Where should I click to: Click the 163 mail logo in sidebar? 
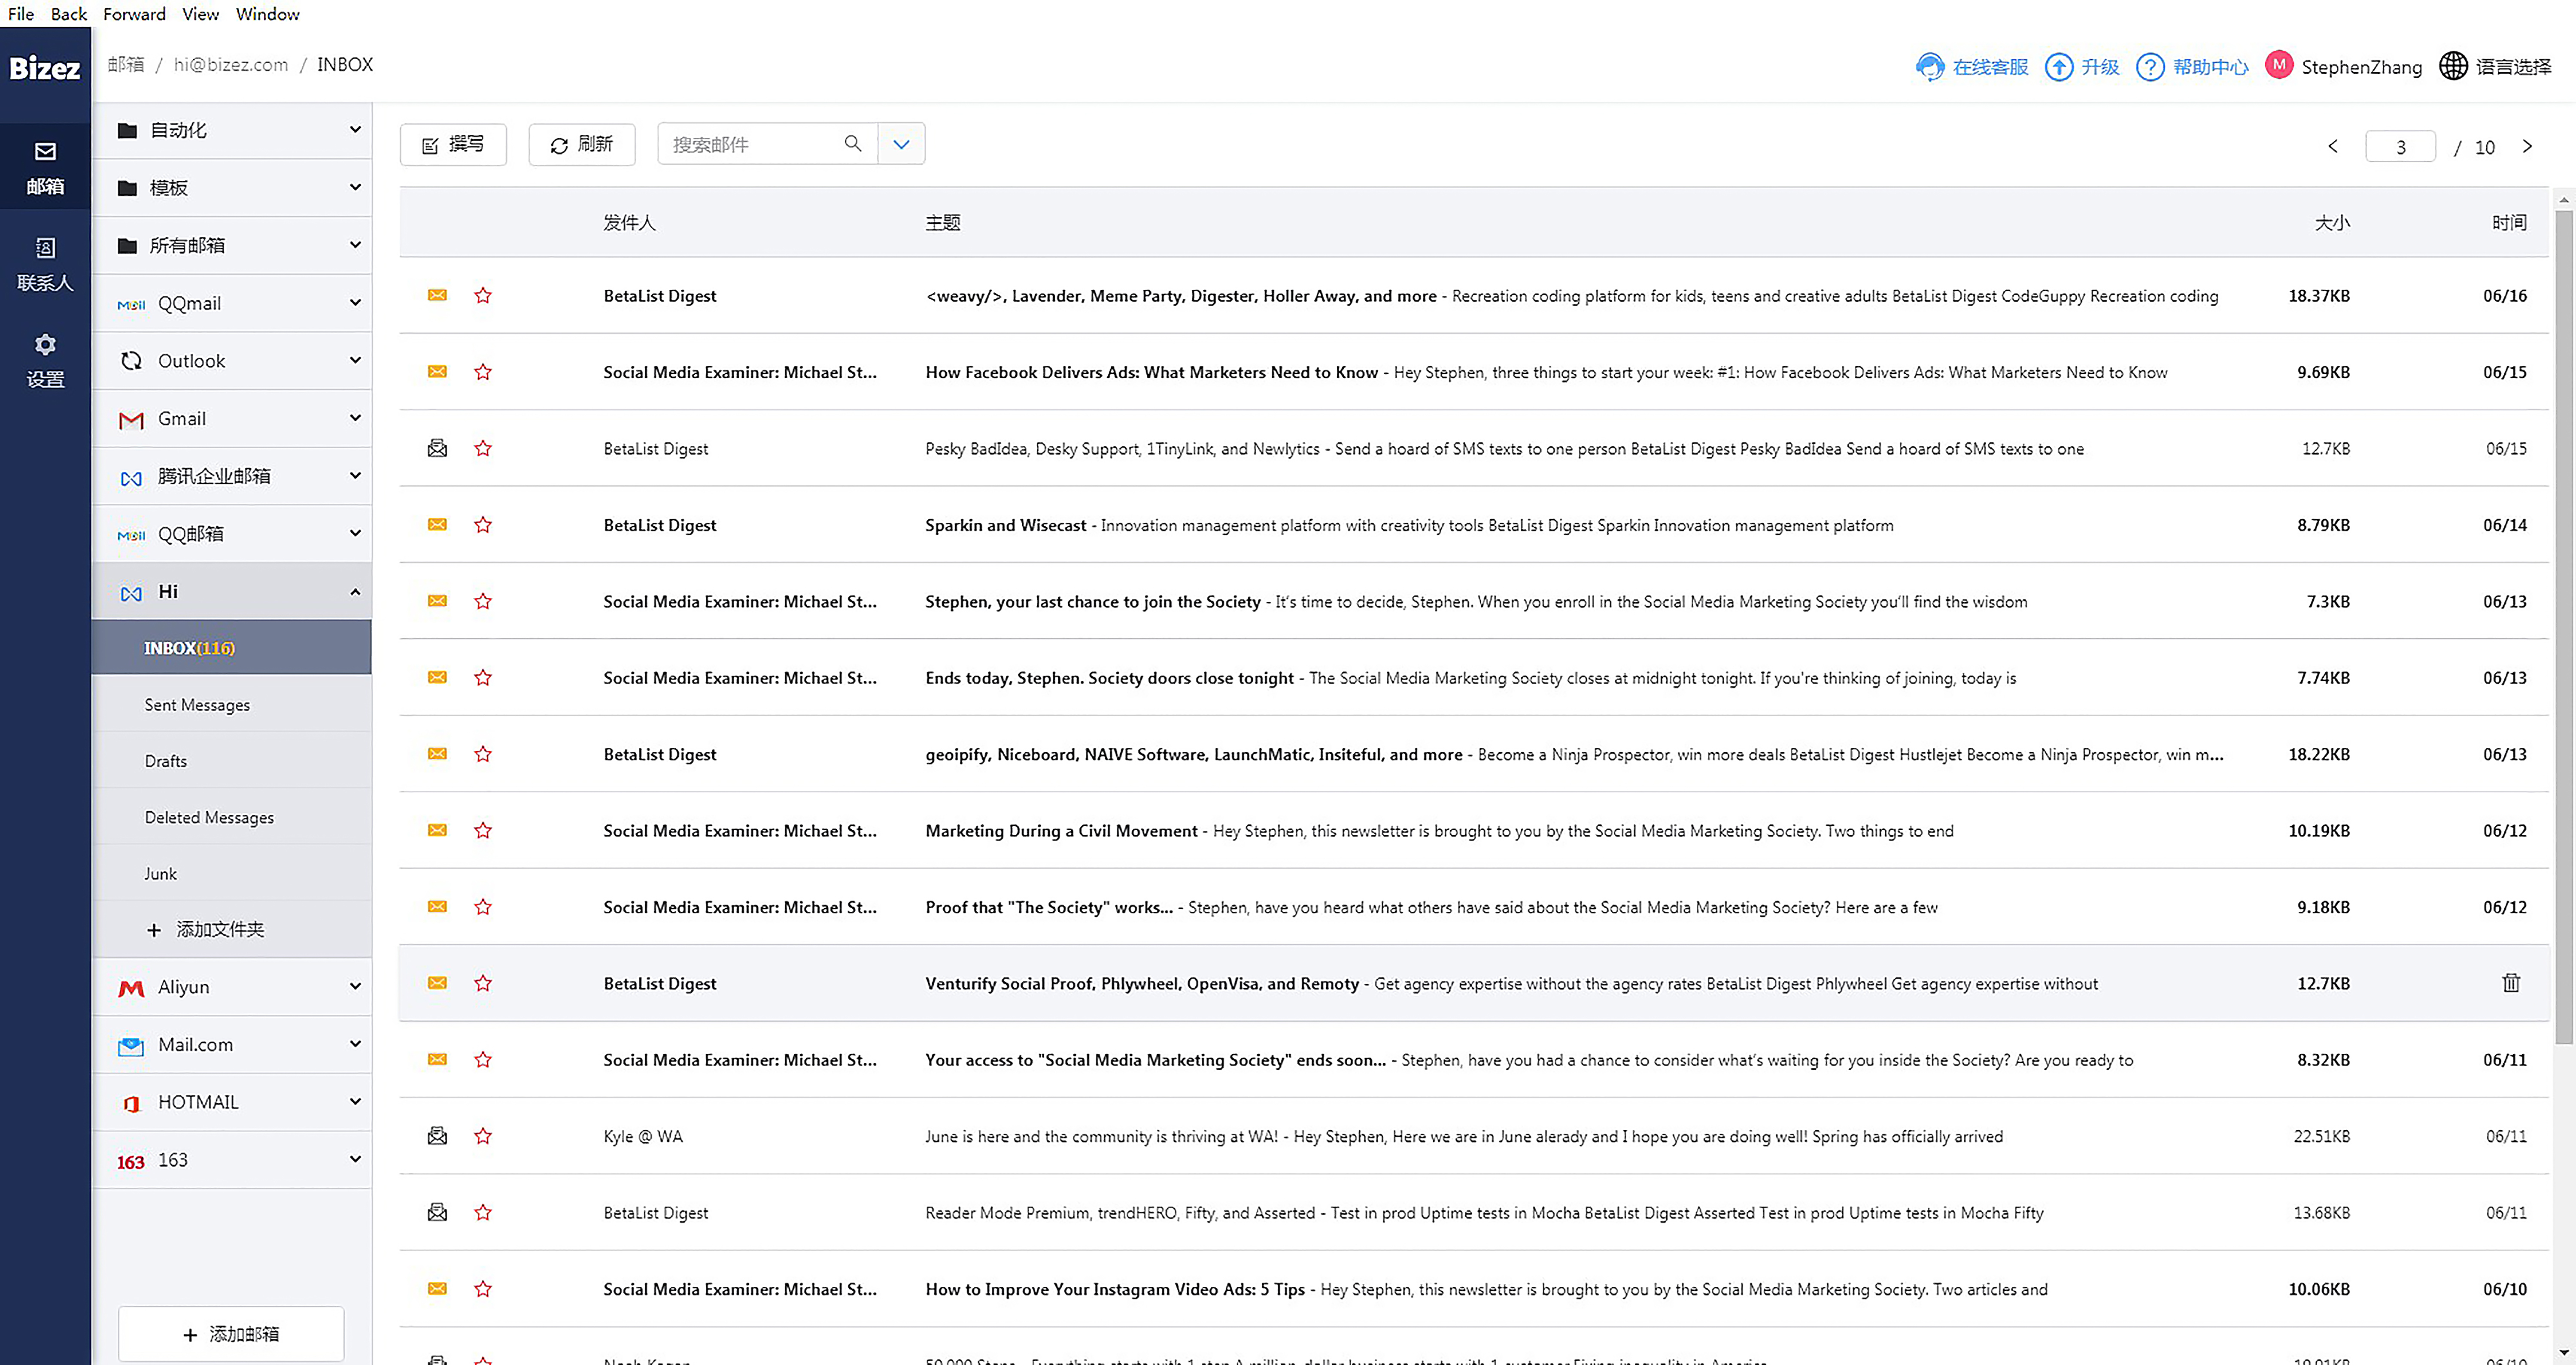[131, 1162]
